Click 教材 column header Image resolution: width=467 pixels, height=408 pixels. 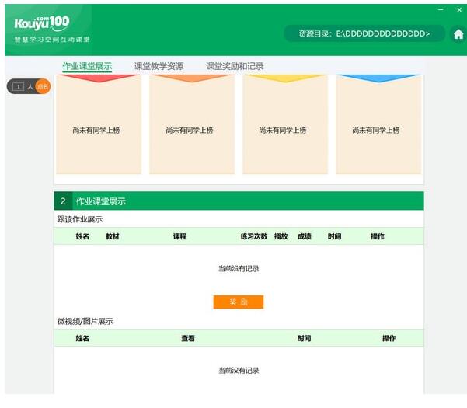coord(113,236)
